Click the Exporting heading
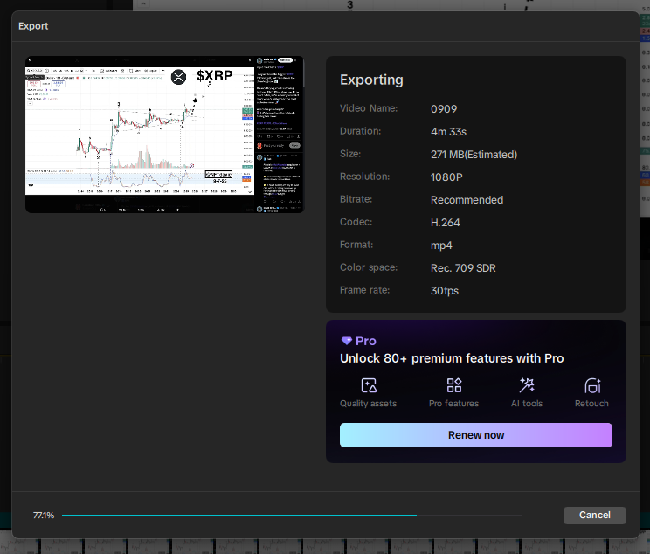The image size is (650, 554). pyautogui.click(x=371, y=80)
